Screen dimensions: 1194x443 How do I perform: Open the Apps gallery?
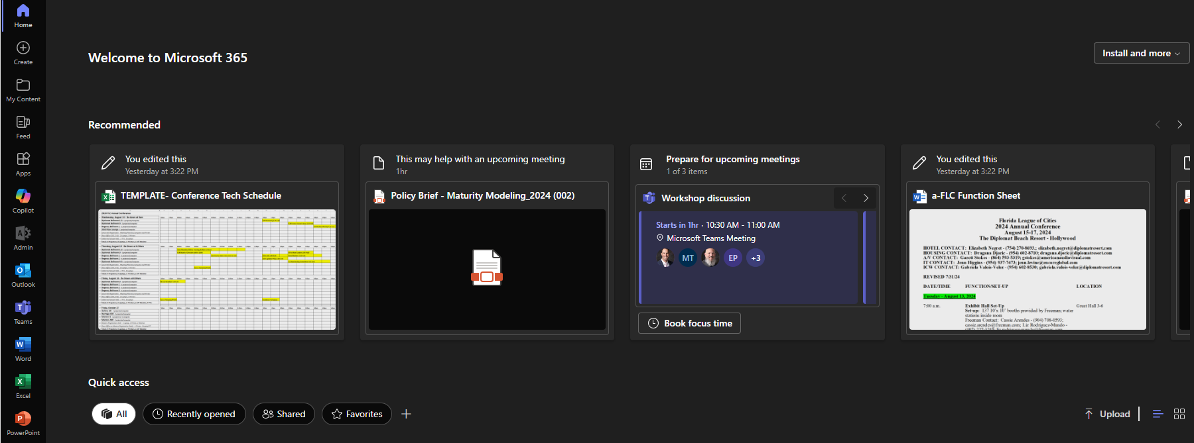23,164
